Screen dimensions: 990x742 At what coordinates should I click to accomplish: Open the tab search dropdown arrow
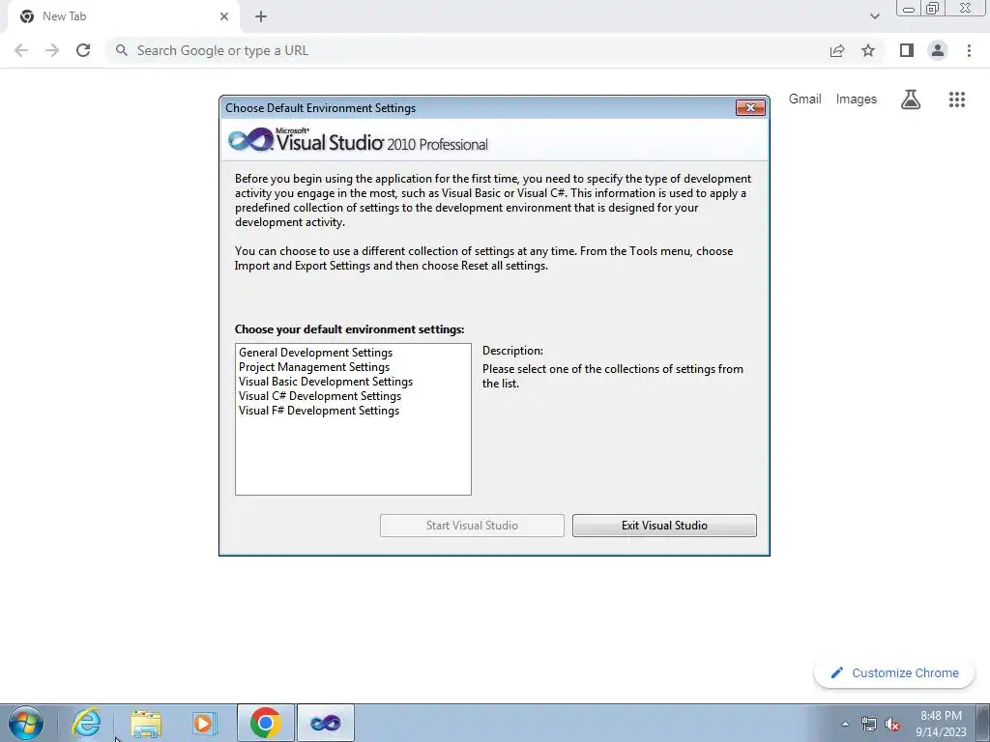tap(874, 16)
